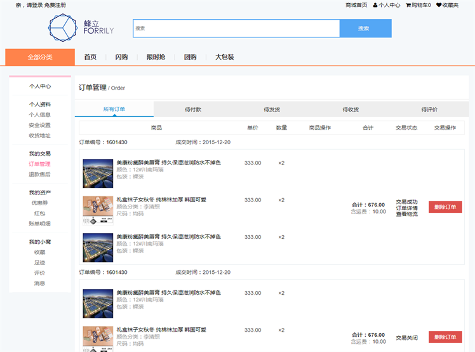
Task: Select the 待发货 tab
Action: click(x=272, y=109)
